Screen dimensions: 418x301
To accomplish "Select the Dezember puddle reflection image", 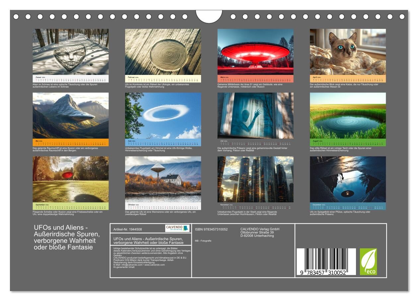I will [348, 179].
